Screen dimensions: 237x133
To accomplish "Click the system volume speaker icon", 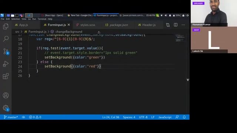I will 166,16.
